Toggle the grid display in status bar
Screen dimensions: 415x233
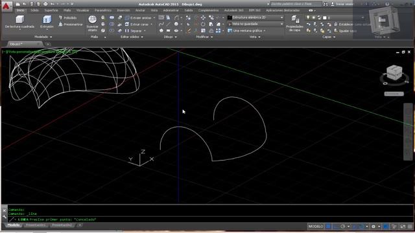coord(329,227)
